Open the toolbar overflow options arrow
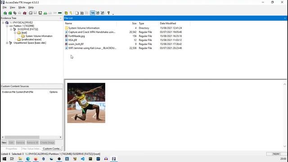Screen dimensions: 288x162 113,14
